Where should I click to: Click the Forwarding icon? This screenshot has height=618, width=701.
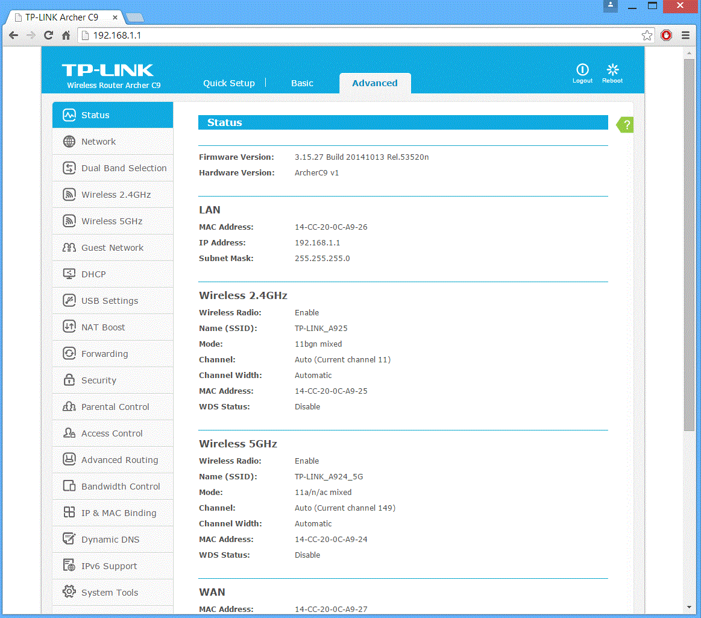(x=69, y=354)
